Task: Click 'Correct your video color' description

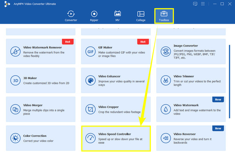Action: point(38,141)
